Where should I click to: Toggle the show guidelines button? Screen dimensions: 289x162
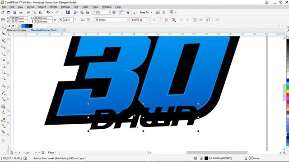click(x=134, y=12)
